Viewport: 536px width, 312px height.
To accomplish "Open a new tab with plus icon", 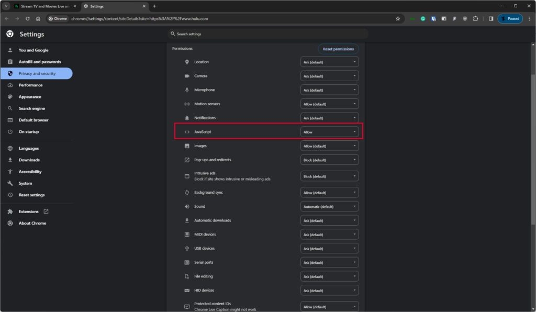I will tap(154, 6).
